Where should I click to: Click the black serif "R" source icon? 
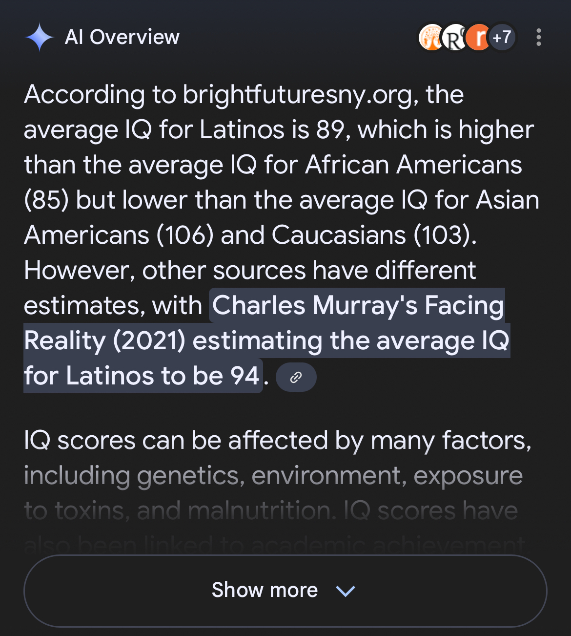[454, 38]
